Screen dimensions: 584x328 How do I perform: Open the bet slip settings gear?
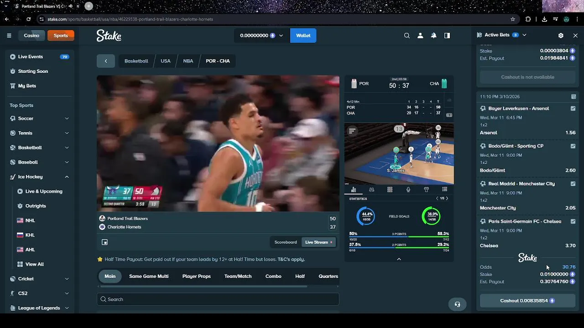pyautogui.click(x=561, y=35)
